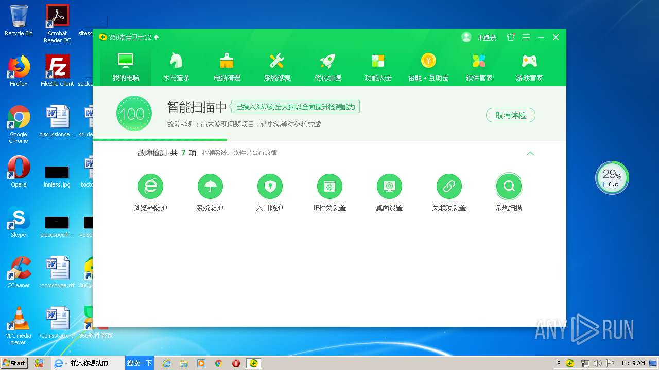Click the 入口防护 shield icon
This screenshot has width=659, height=370.
270,186
